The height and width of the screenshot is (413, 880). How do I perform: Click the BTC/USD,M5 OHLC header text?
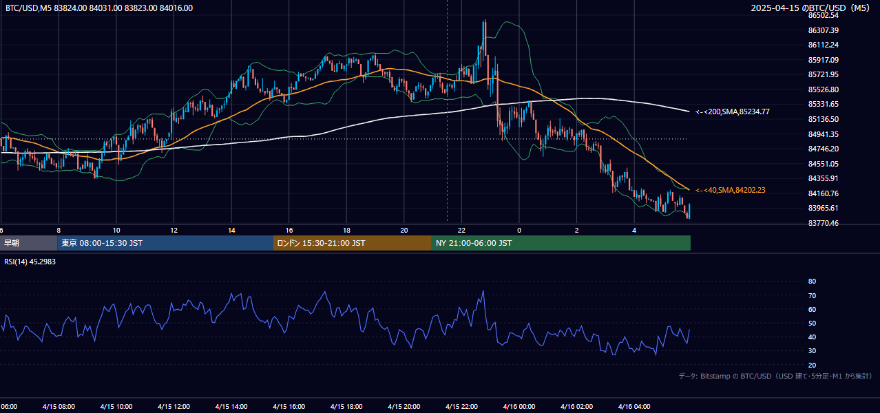click(x=98, y=8)
